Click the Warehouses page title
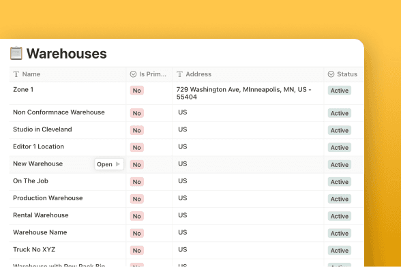The width and height of the screenshot is (401, 267). (x=67, y=54)
